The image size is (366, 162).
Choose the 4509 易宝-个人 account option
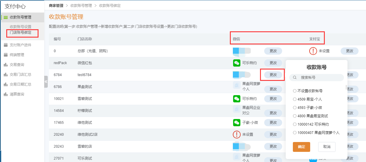(x=295, y=99)
